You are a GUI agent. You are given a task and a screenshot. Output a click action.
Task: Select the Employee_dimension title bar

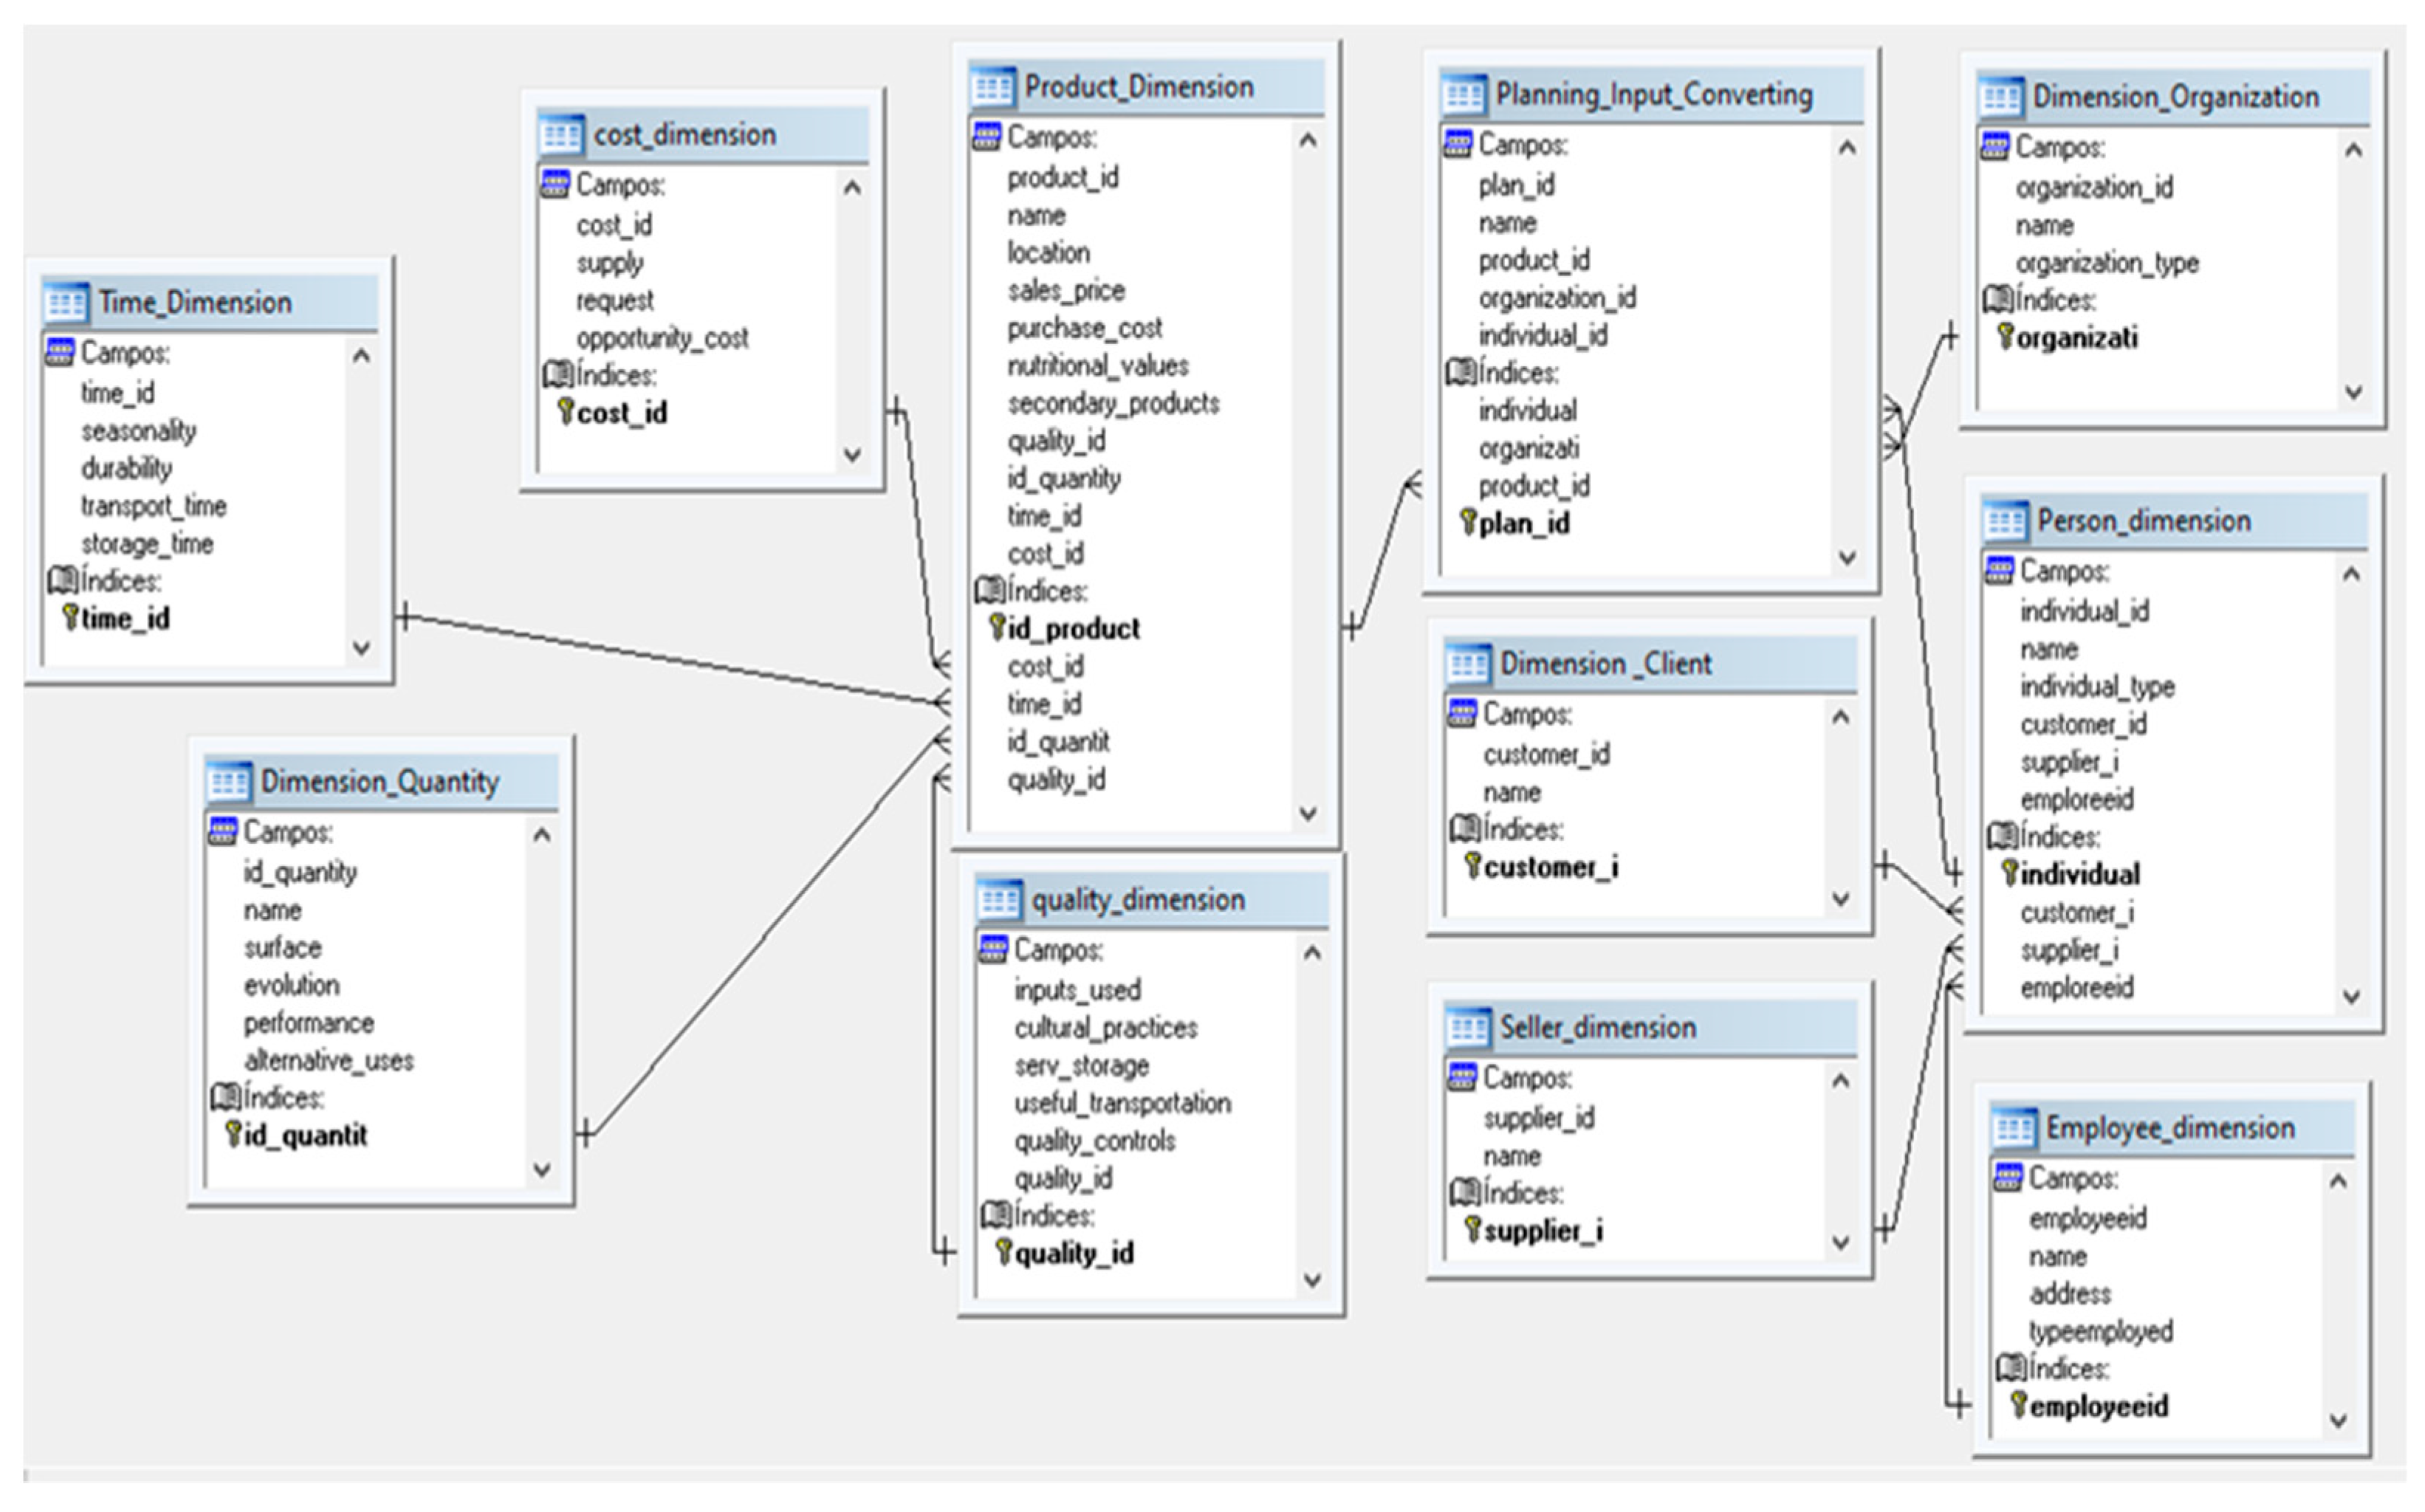pos(2169,1128)
